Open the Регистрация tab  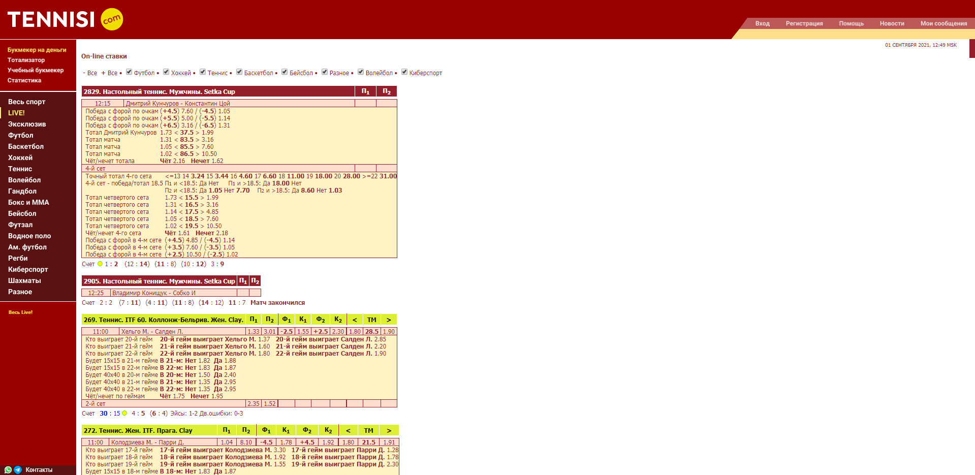(804, 23)
